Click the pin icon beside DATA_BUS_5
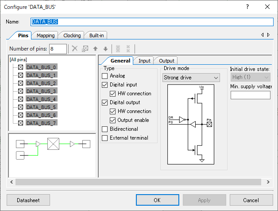The height and width of the screenshot is (211, 278). (20, 107)
